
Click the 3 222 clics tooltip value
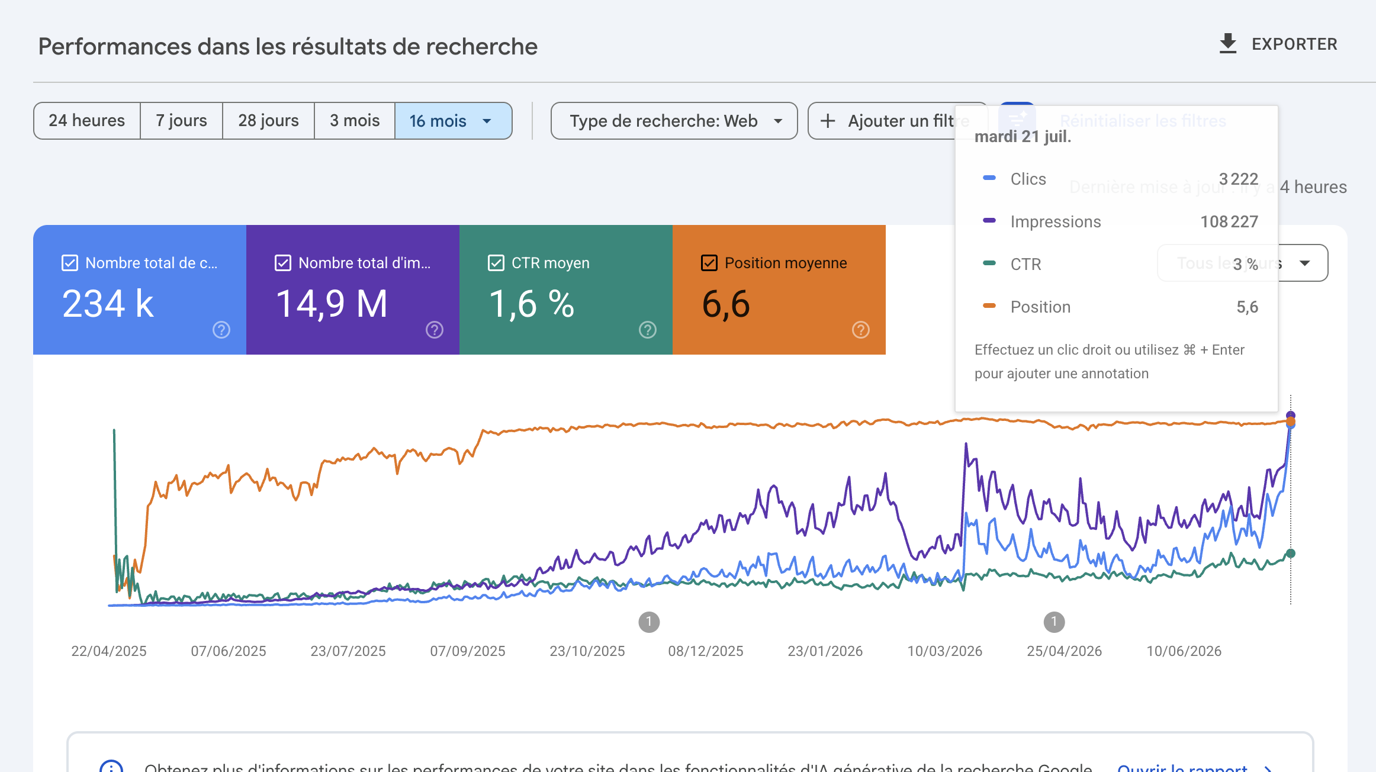click(1238, 179)
